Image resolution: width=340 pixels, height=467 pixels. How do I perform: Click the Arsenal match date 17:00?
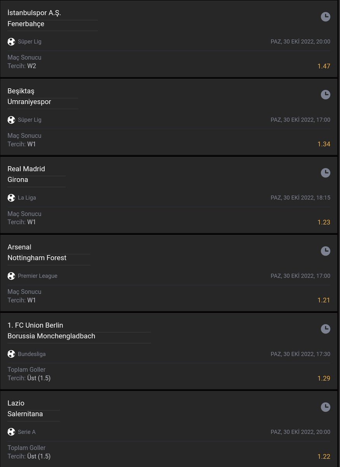click(x=300, y=276)
